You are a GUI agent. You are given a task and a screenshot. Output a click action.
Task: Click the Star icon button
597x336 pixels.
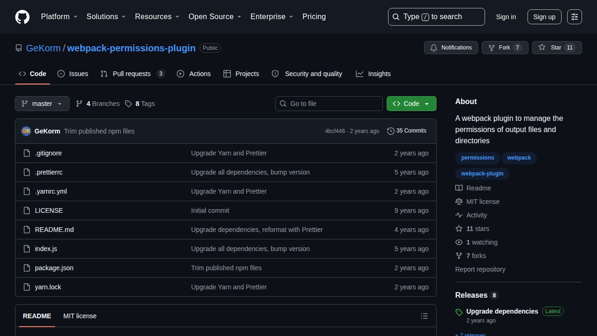click(557, 48)
